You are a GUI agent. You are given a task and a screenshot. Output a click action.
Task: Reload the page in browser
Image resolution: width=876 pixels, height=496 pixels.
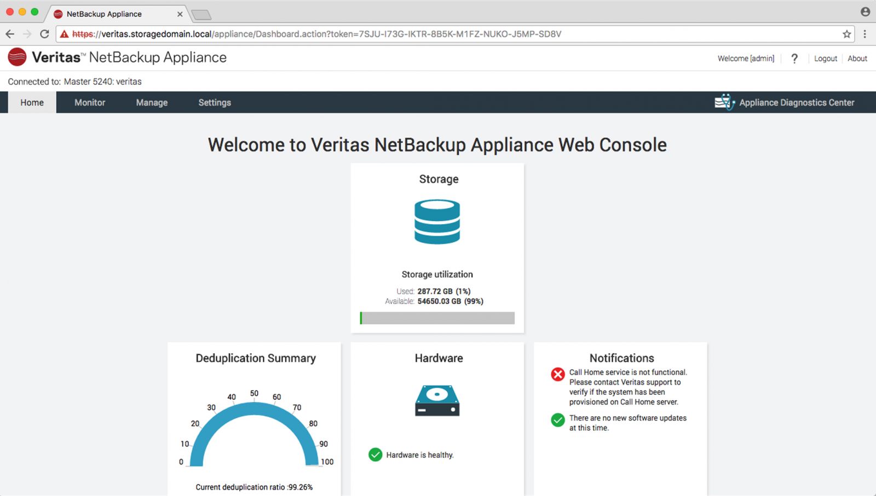coord(45,34)
